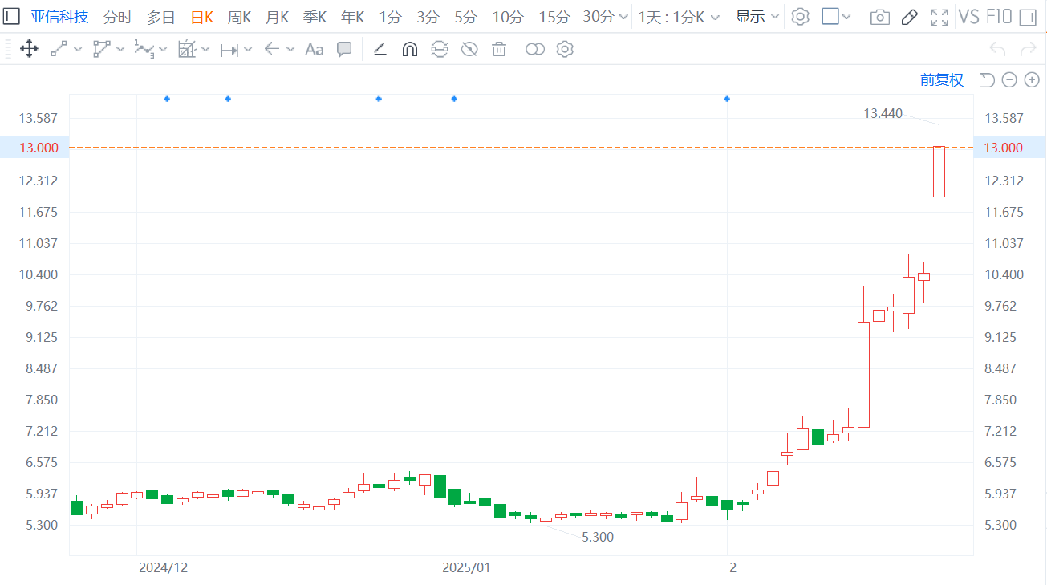This screenshot has width=1047, height=585.
Task: Select the line segment drawing tool
Action: 59,50
